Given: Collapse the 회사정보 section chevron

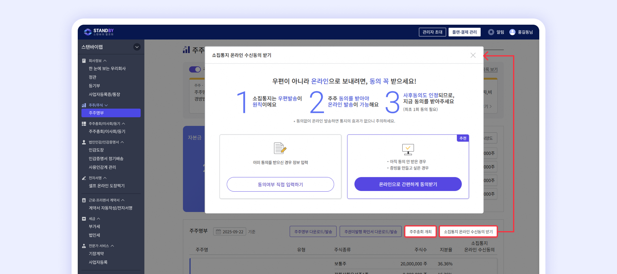Looking at the screenshot, I should click(105, 61).
